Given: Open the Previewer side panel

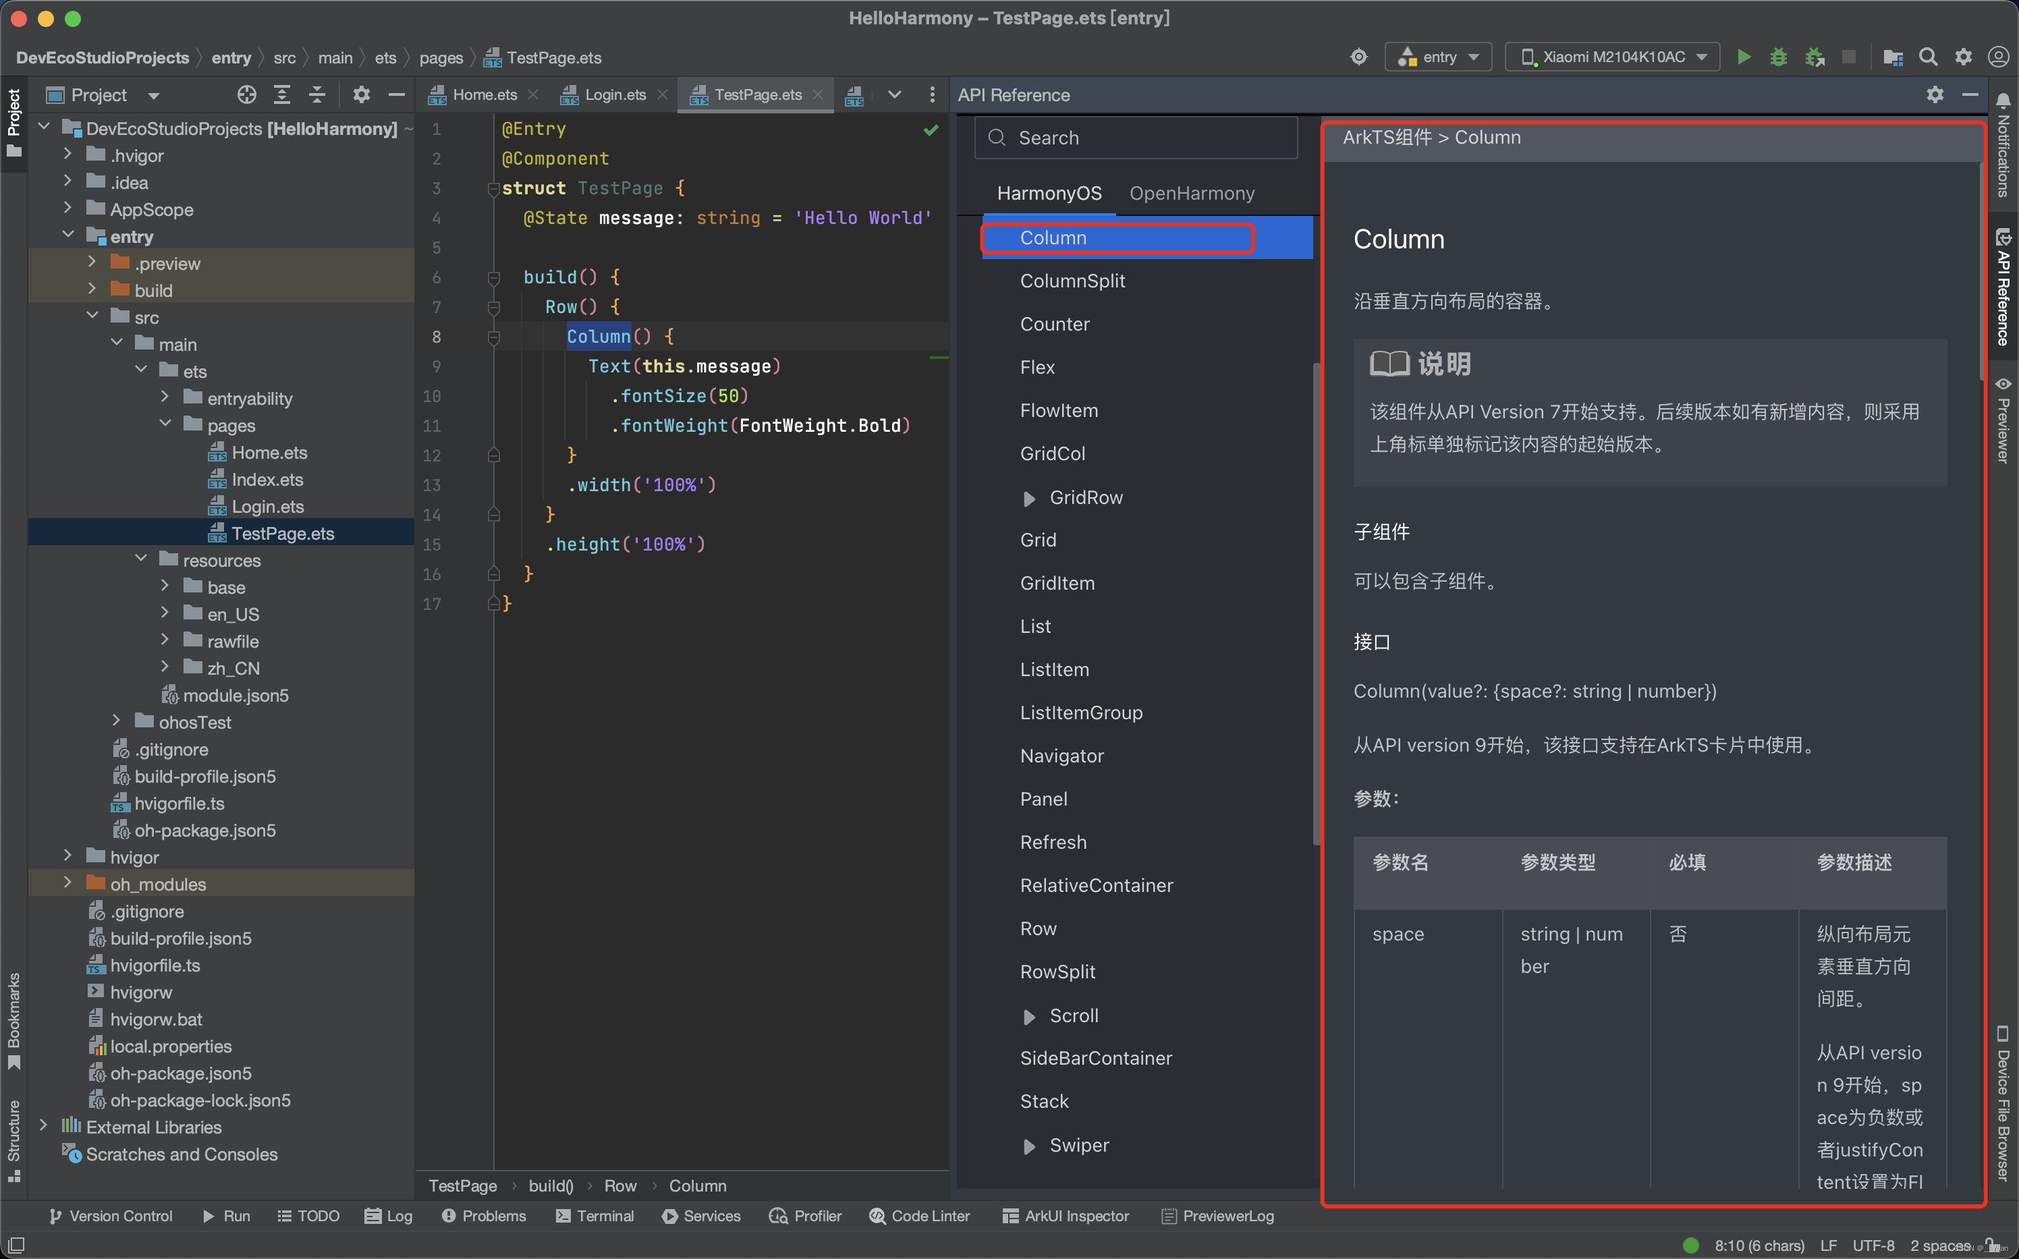Looking at the screenshot, I should pyautogui.click(x=2003, y=420).
